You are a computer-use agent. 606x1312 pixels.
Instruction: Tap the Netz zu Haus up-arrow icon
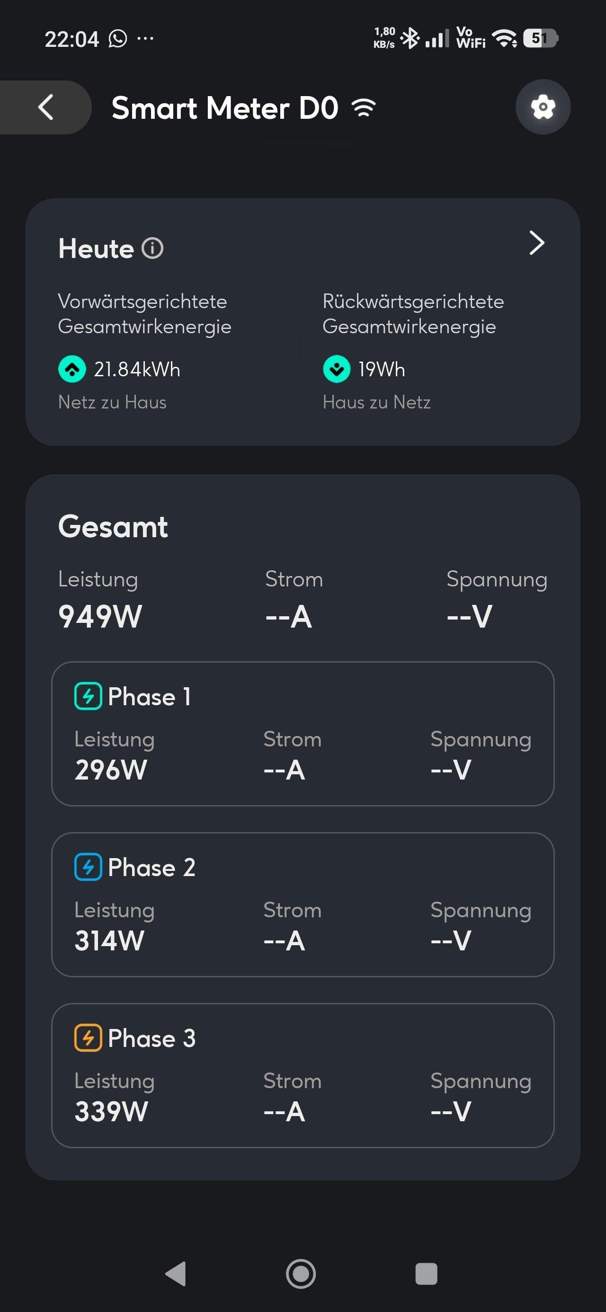[x=72, y=369]
